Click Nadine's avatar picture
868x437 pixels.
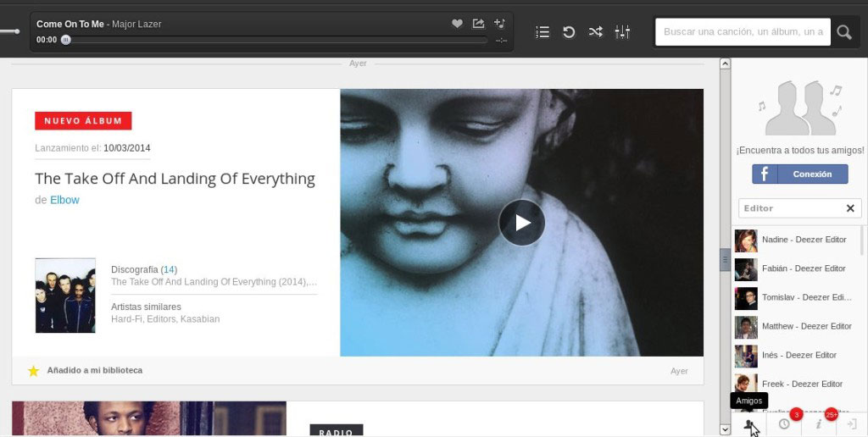tap(746, 241)
